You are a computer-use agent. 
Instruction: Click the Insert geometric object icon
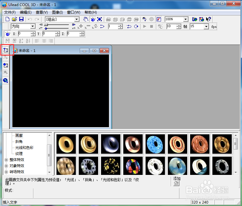tap(5, 80)
